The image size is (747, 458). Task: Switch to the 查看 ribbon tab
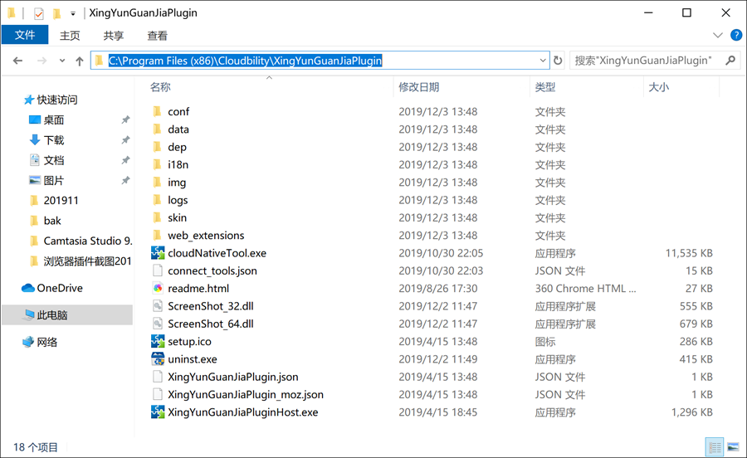click(x=157, y=36)
